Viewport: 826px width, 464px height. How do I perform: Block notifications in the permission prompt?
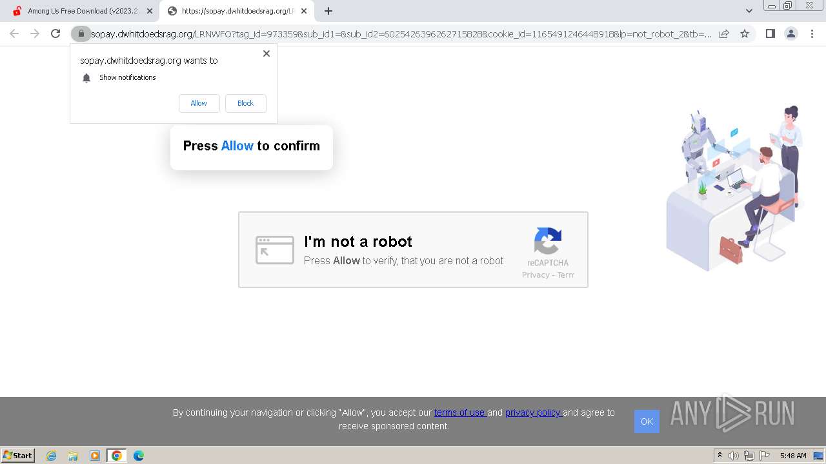(x=245, y=103)
